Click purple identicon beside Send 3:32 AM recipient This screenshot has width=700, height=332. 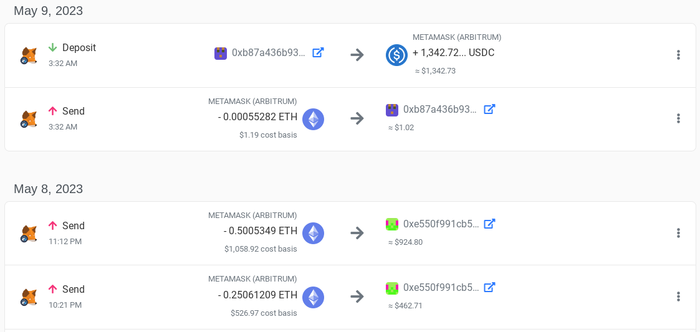pyautogui.click(x=392, y=110)
